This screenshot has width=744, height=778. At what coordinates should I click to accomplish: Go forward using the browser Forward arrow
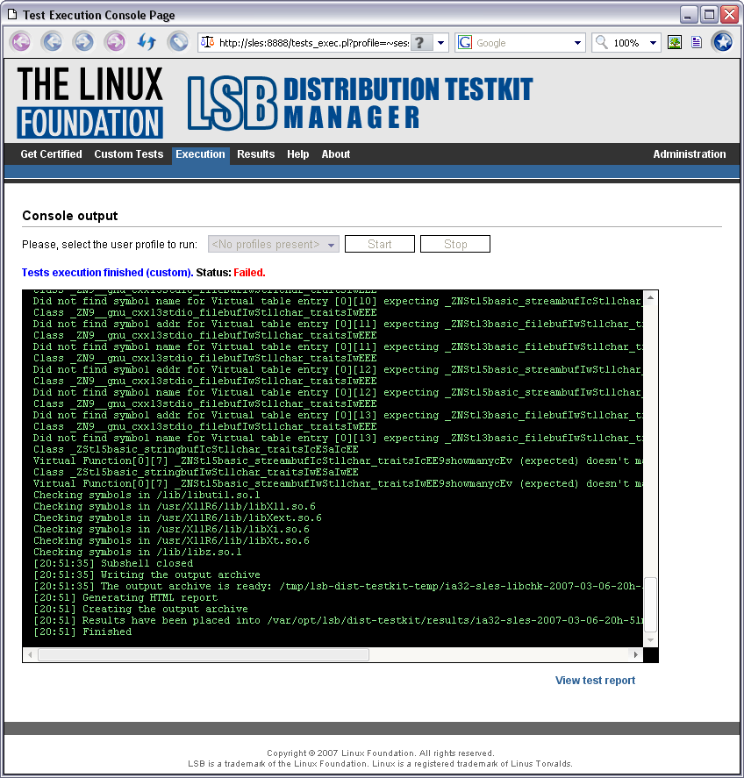[83, 42]
